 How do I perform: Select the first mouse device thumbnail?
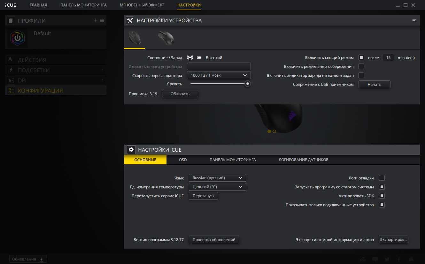[x=134, y=38]
